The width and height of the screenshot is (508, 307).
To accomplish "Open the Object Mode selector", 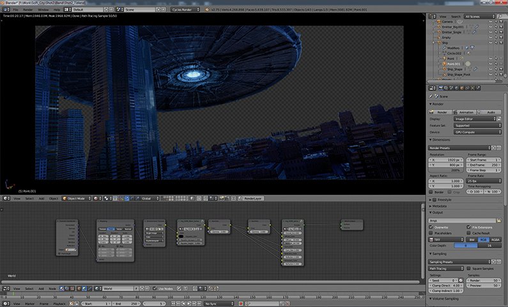I will [x=77, y=198].
